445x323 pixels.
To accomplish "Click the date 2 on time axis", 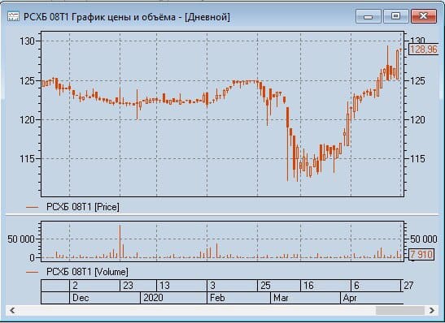I will 75,286.
